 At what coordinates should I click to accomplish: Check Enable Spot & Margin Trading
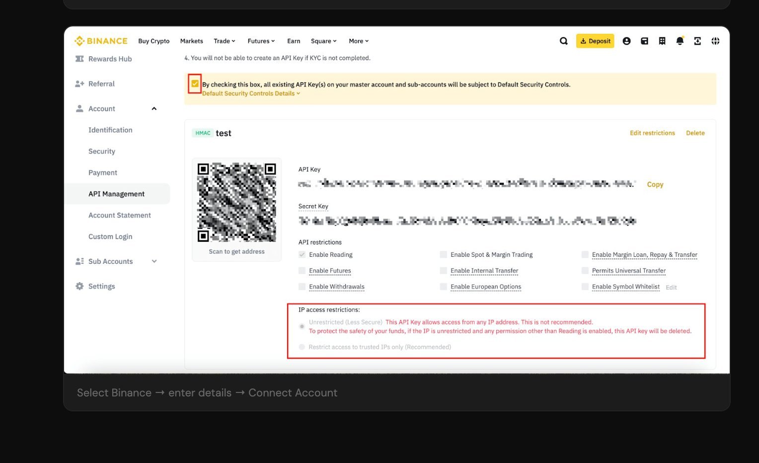[x=444, y=254]
